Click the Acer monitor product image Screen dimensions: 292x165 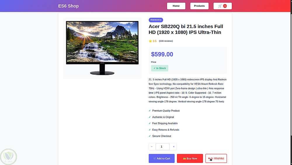click(x=102, y=48)
